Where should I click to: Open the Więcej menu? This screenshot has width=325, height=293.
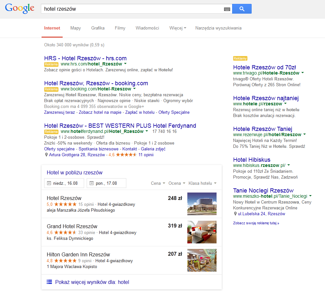click(x=178, y=28)
